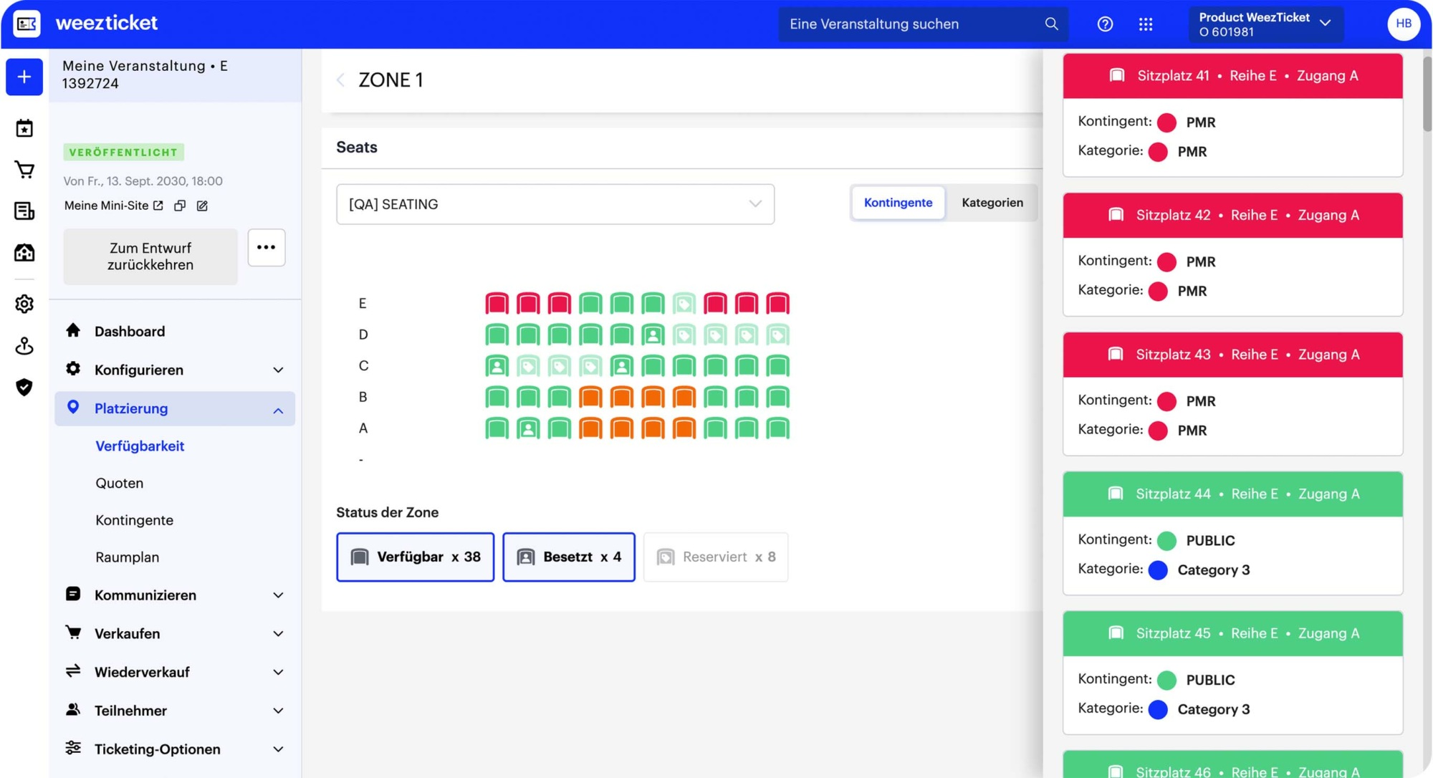The image size is (1433, 778).
Task: Open the help question mark icon
Action: [x=1105, y=24]
